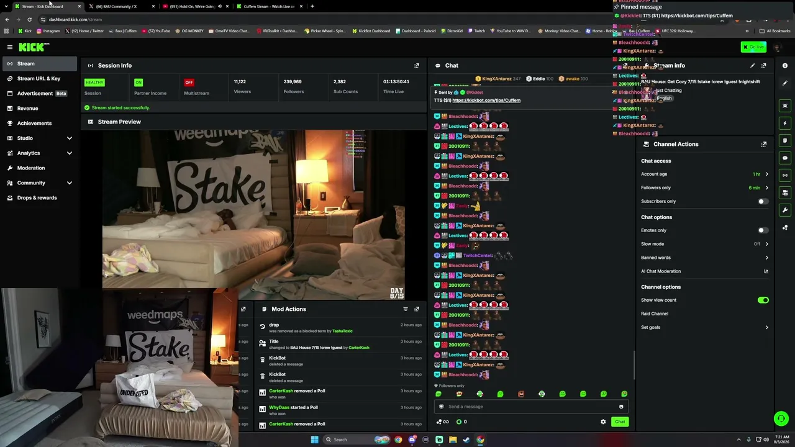Open the KickBot Dashboard bookmark
Viewport: 795px width, 447px height.
pyautogui.click(x=371, y=30)
